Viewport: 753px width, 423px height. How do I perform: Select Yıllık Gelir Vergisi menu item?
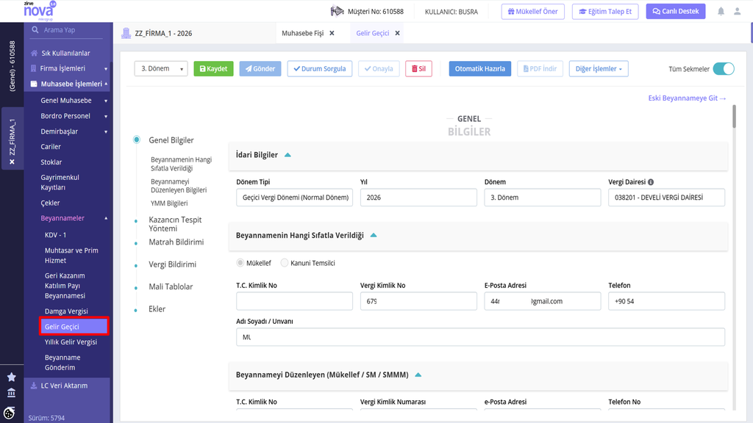point(71,342)
